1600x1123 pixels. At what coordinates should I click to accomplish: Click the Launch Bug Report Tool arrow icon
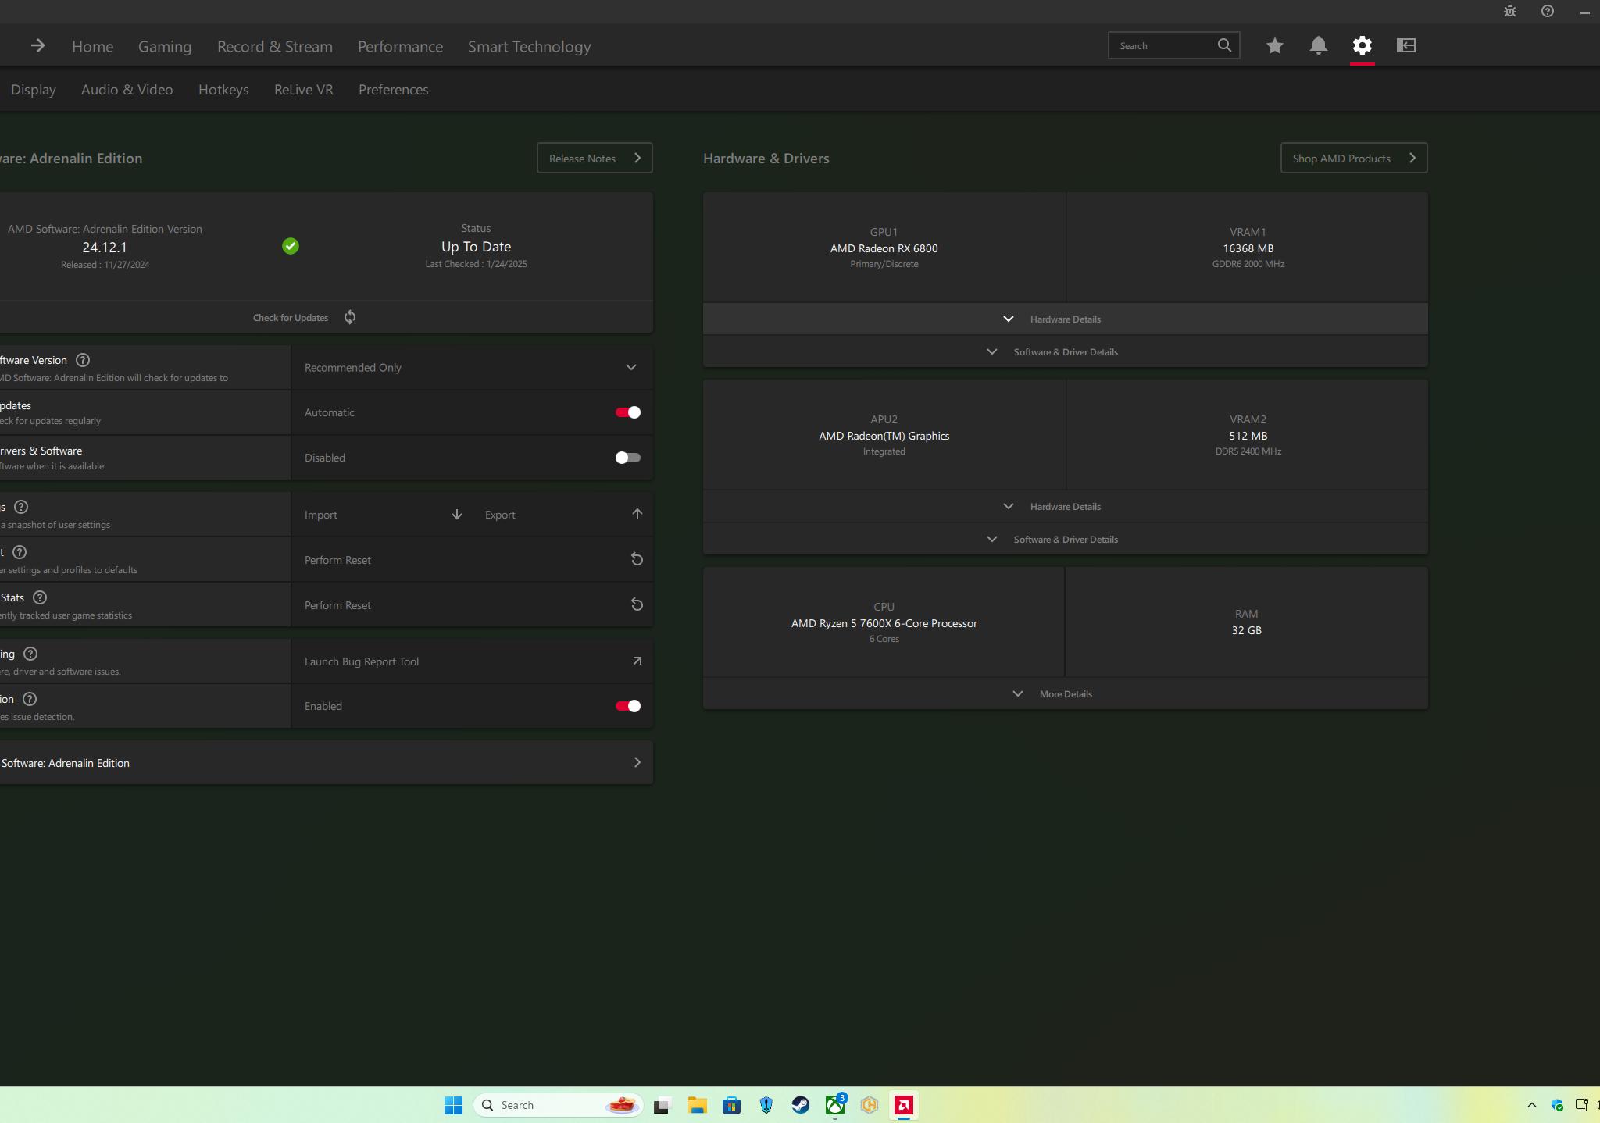click(637, 661)
